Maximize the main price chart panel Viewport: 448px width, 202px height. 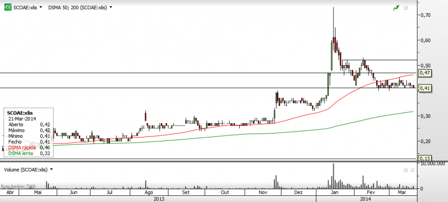[x=405, y=8]
